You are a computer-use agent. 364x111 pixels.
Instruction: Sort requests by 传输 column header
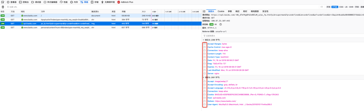(x=131, y=12)
